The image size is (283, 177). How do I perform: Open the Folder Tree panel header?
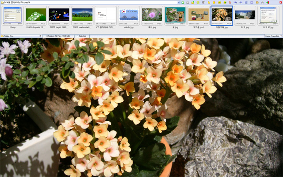(x=21, y=36)
